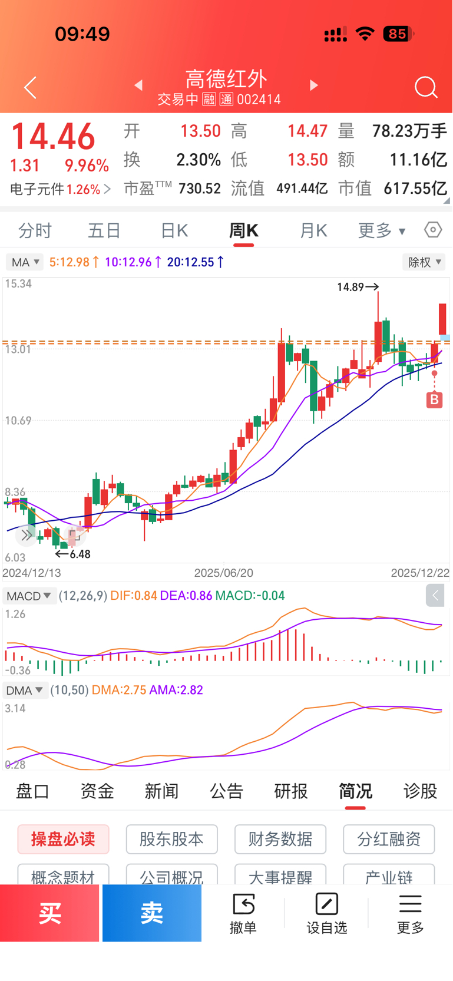Viewport: 453px width, 981px height.
Task: Select the 简况 tab
Action: [355, 791]
